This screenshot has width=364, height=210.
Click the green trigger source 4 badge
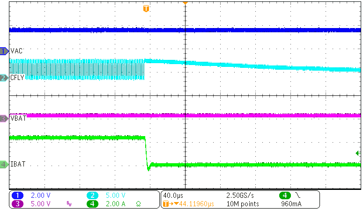pyautogui.click(x=285, y=196)
